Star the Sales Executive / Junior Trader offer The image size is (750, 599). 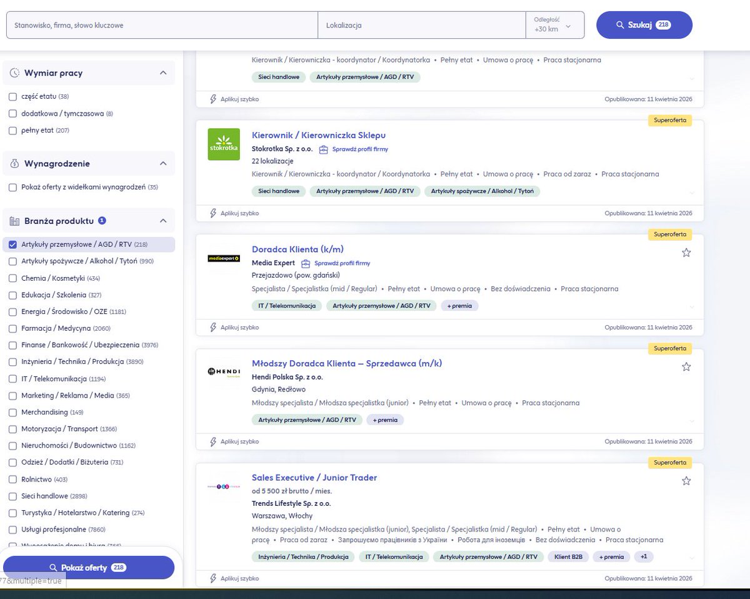click(x=686, y=481)
